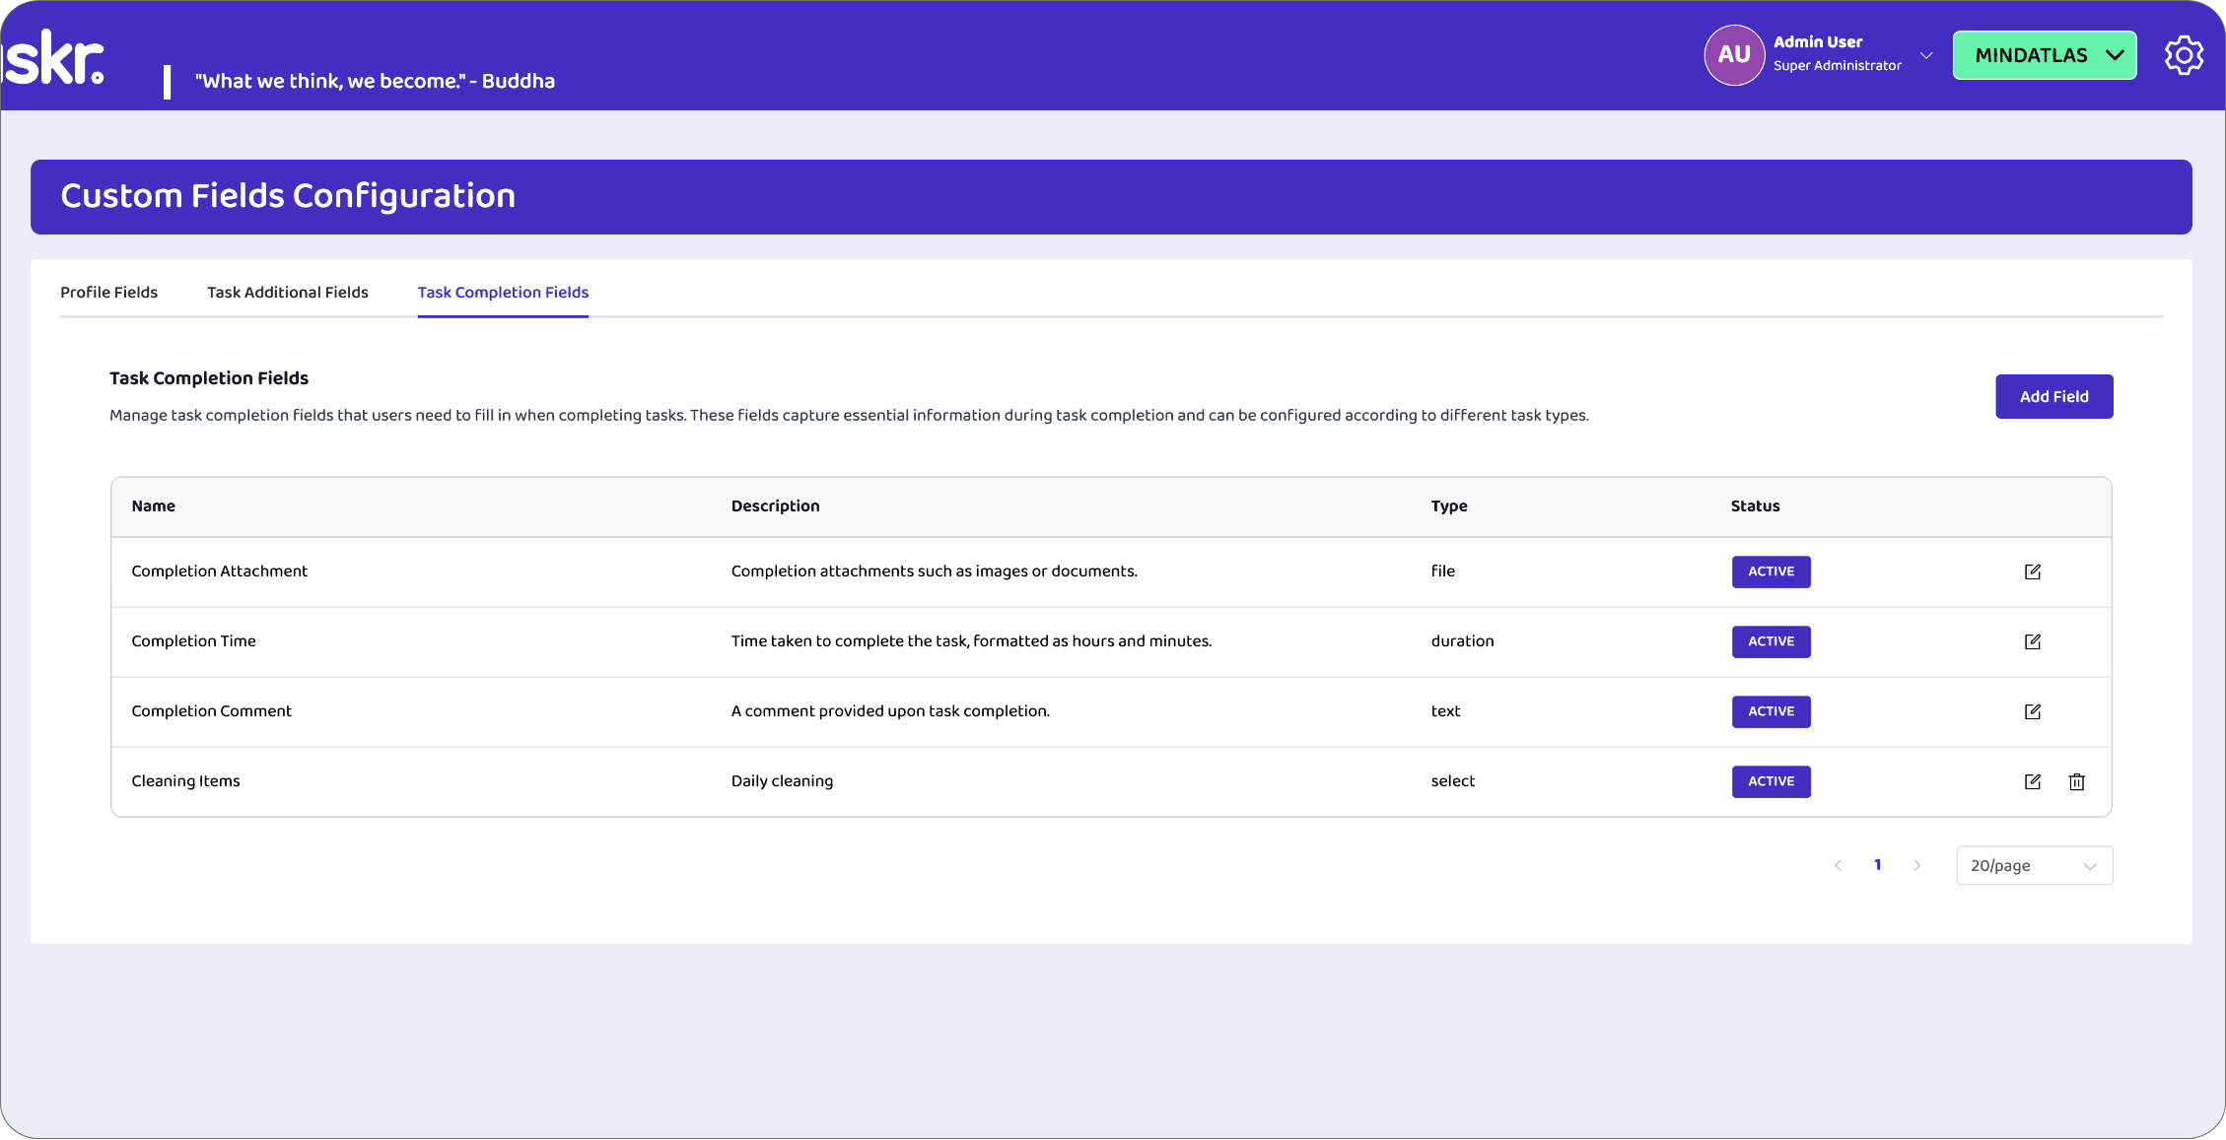
Task: Toggle Completion Attachment ACTIVE status
Action: (1771, 571)
